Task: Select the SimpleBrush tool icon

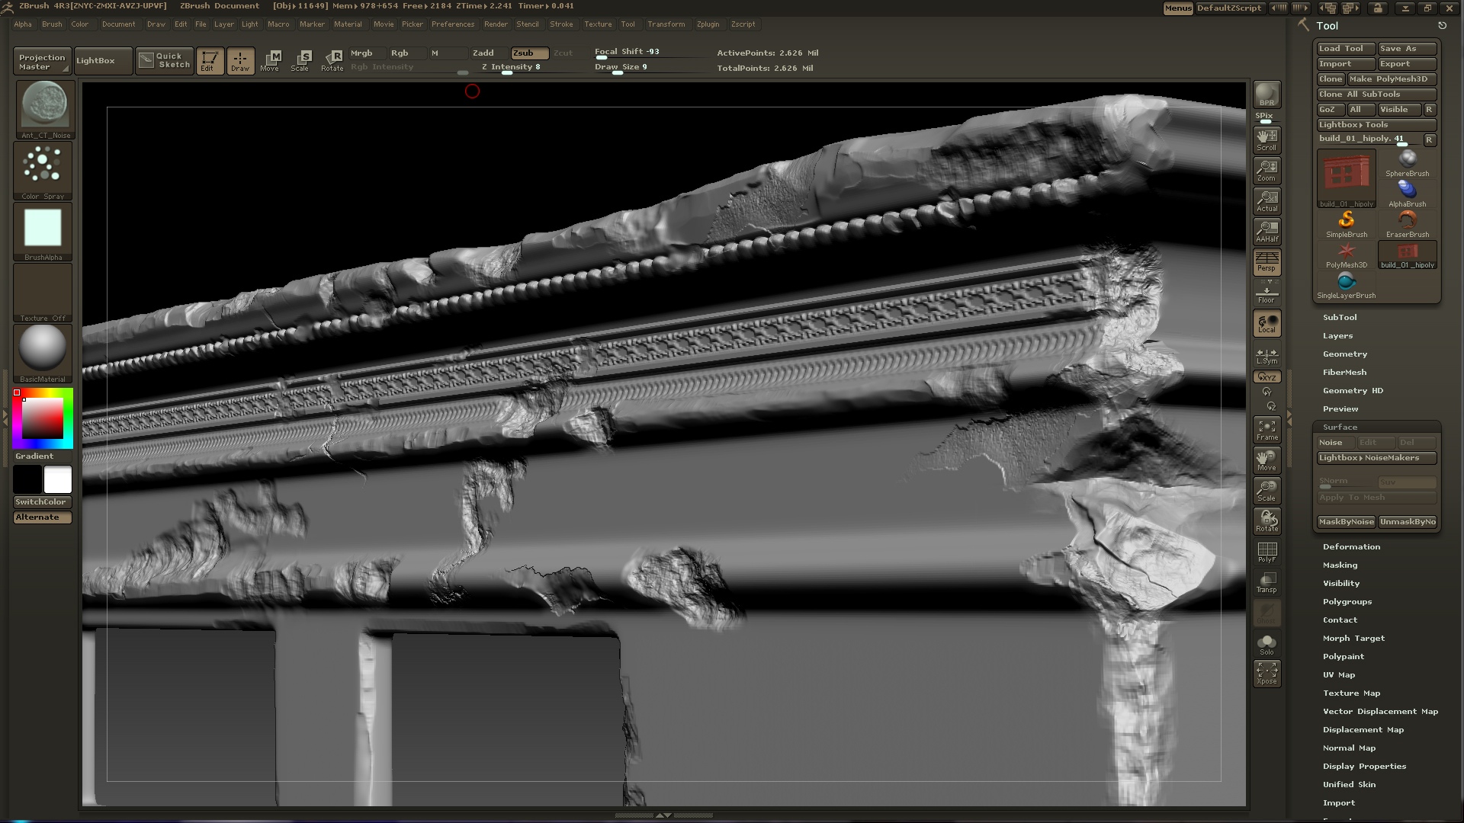Action: 1346,223
